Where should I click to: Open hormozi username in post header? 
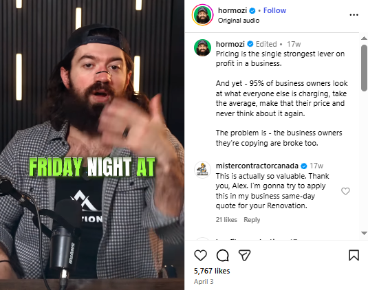pyautogui.click(x=232, y=10)
